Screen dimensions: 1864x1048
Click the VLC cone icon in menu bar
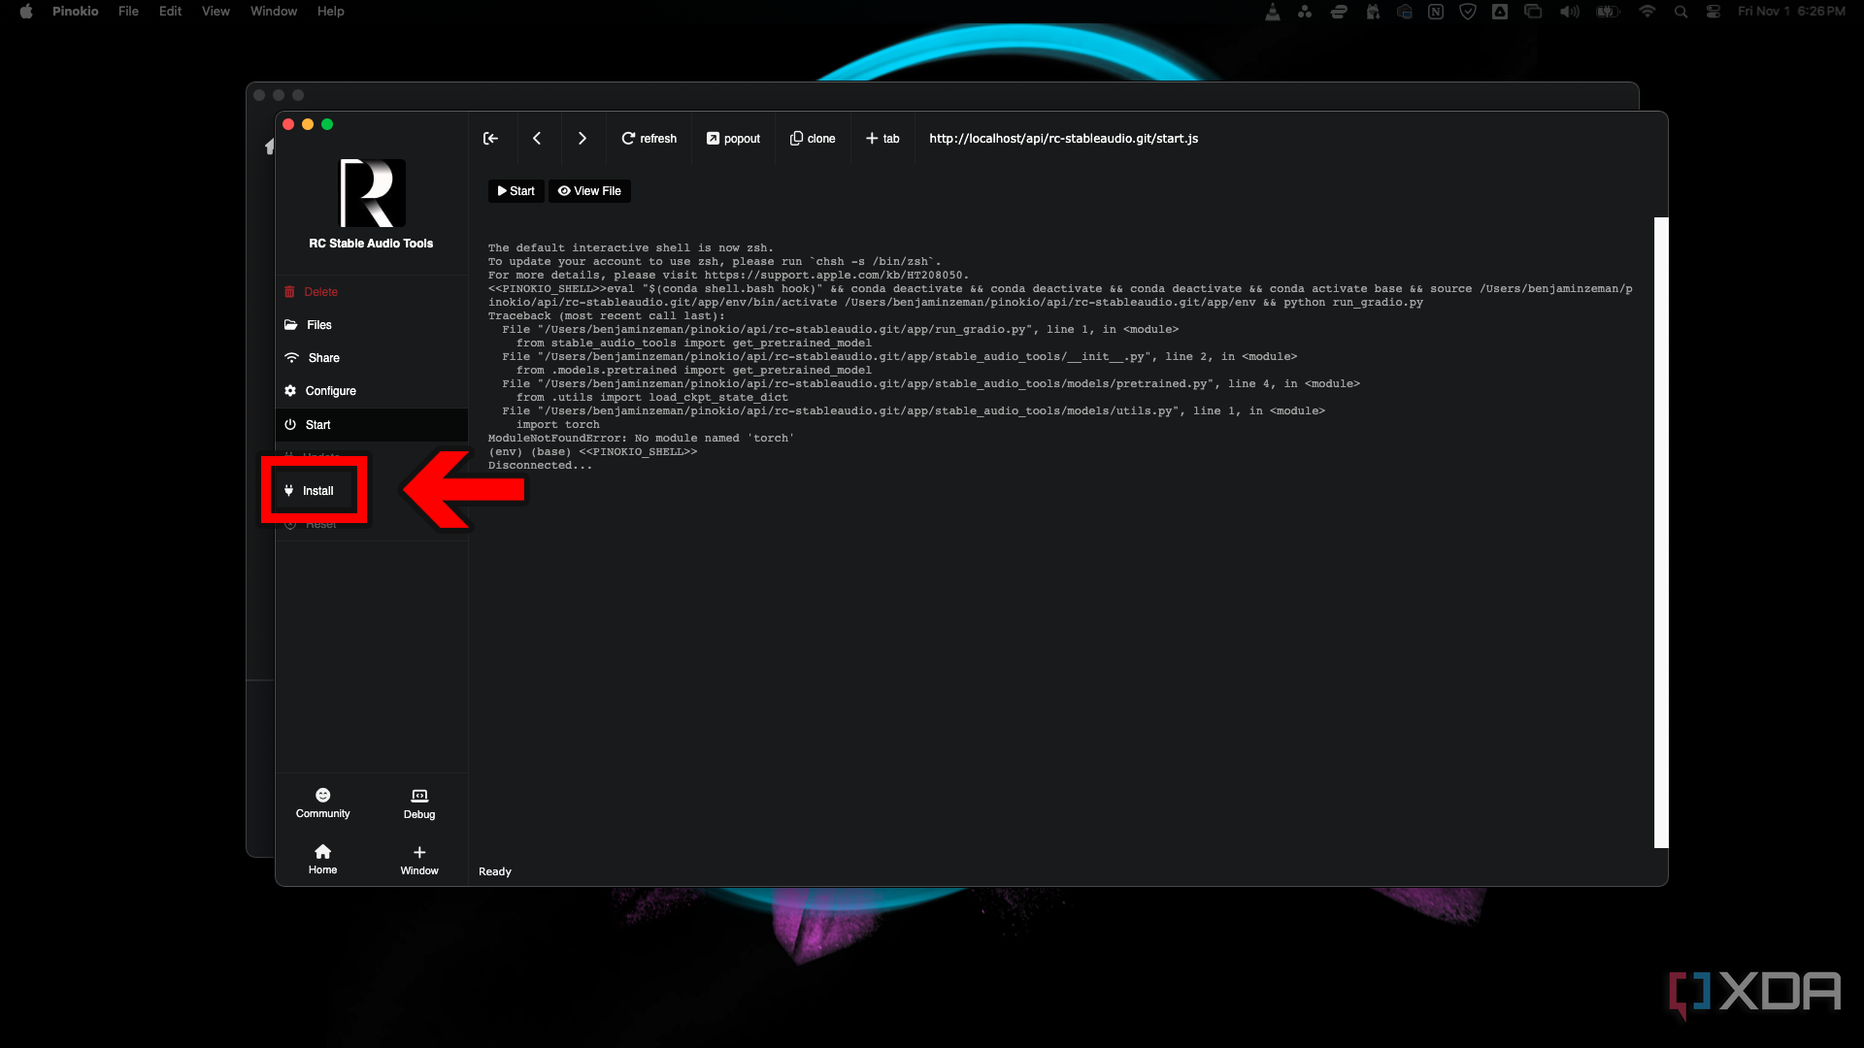click(x=1273, y=12)
